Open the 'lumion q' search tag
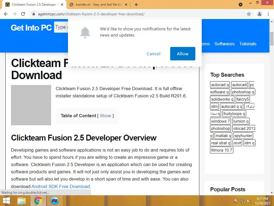This screenshot has width=274, height=206. click(241, 121)
